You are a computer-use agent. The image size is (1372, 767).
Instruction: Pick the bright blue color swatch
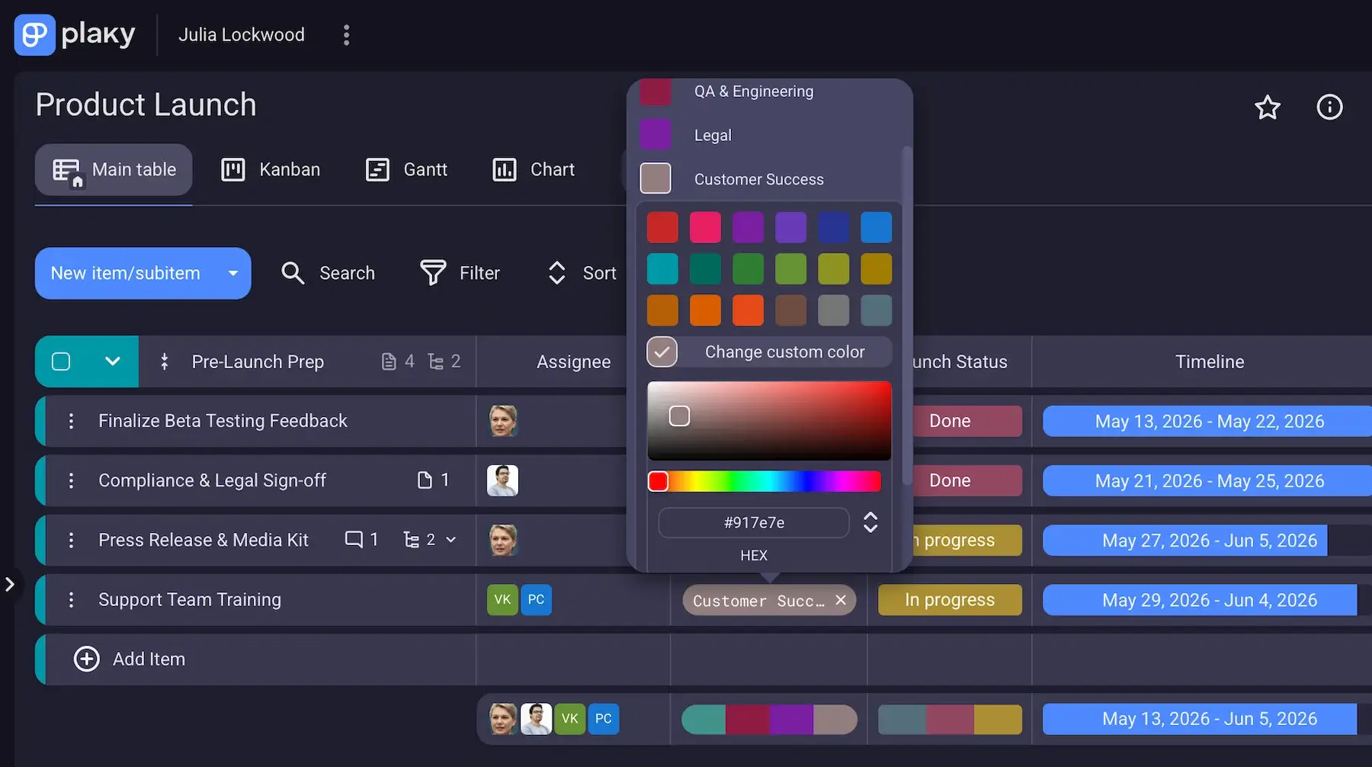876,227
